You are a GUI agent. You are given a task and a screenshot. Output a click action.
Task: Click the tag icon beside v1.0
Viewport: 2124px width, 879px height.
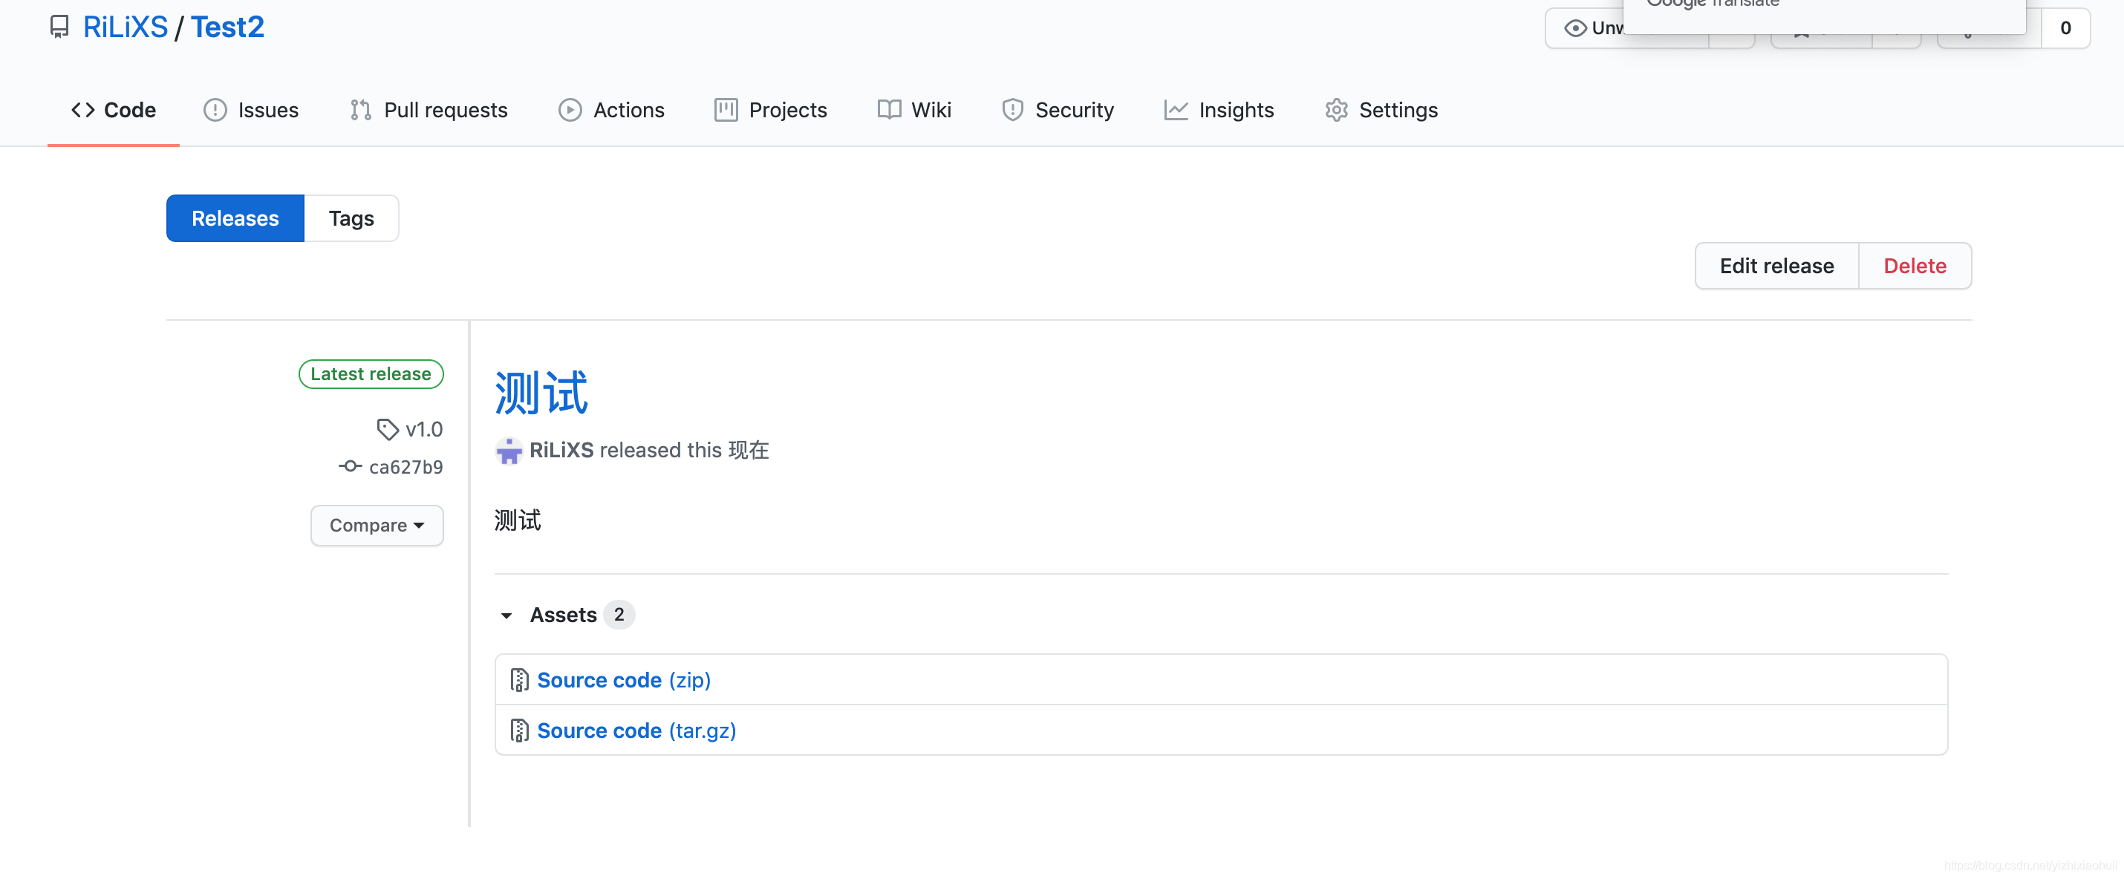388,429
